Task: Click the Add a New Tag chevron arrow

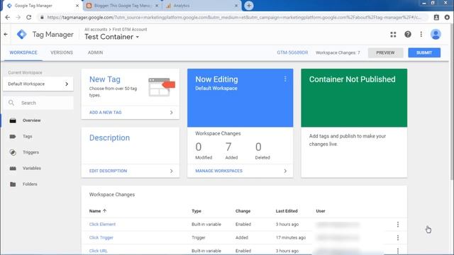Action: (171, 113)
